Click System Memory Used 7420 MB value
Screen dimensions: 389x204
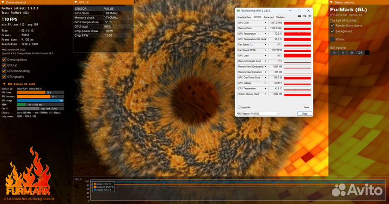click(276, 94)
